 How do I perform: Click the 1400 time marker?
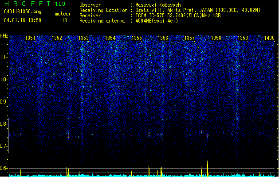coord(269,38)
